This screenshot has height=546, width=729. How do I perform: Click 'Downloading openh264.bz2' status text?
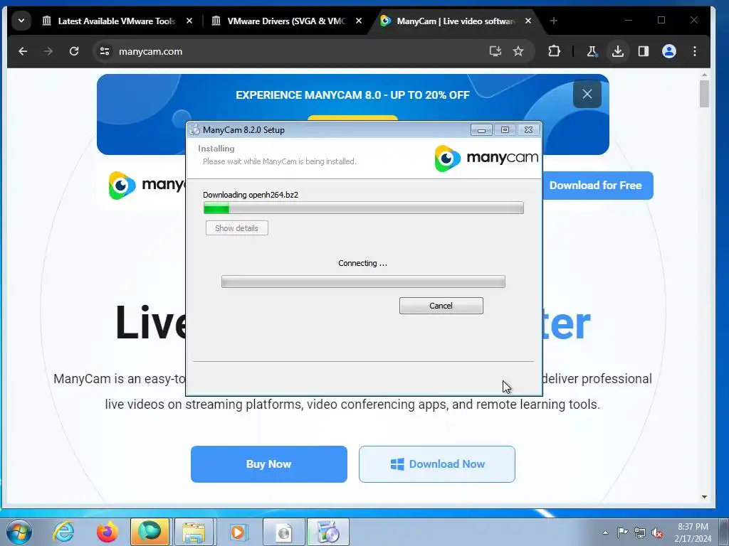pyautogui.click(x=251, y=195)
